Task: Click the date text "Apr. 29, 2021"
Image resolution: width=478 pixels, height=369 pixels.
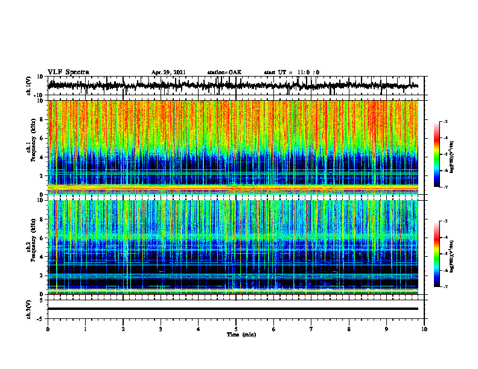Action: tap(168, 72)
